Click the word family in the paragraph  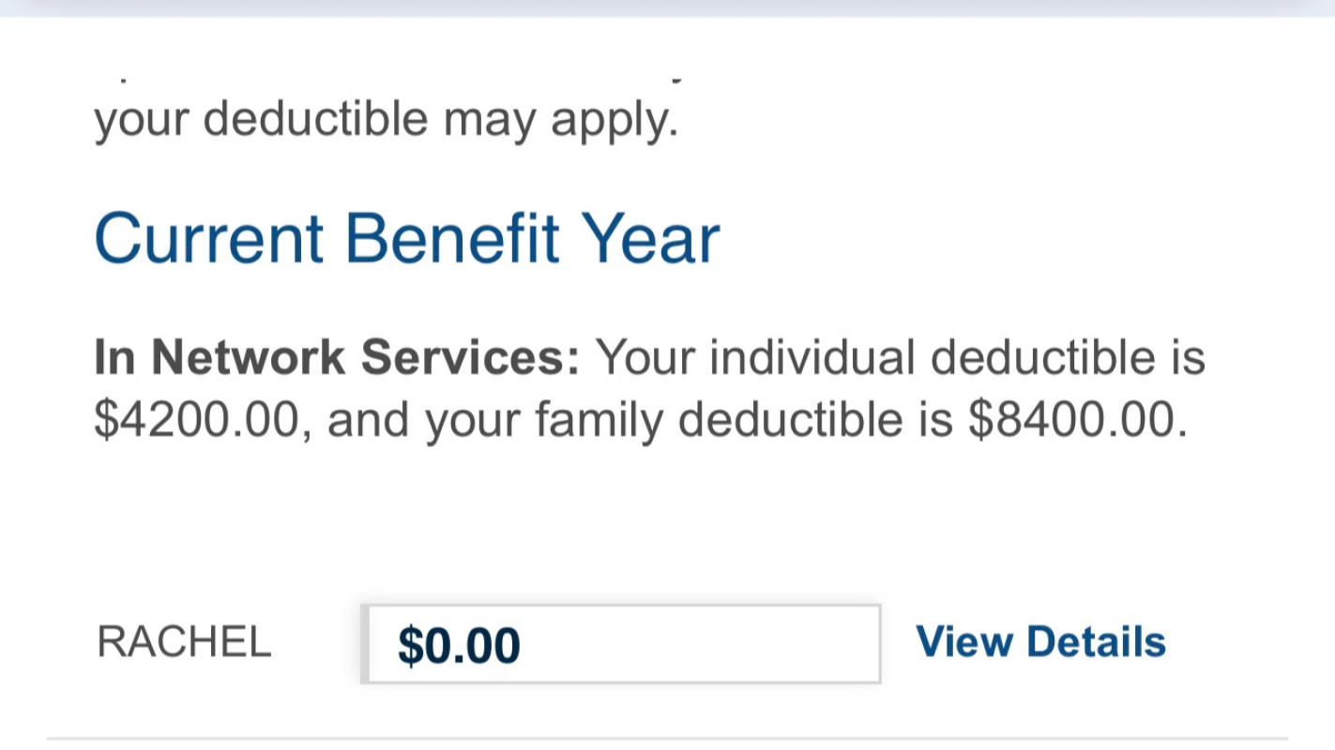599,420
